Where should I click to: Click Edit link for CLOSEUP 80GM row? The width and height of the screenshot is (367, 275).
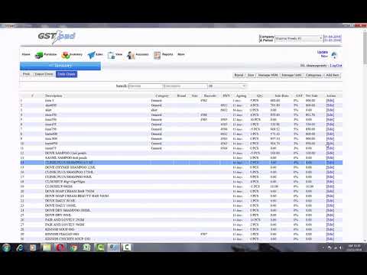[330, 186]
